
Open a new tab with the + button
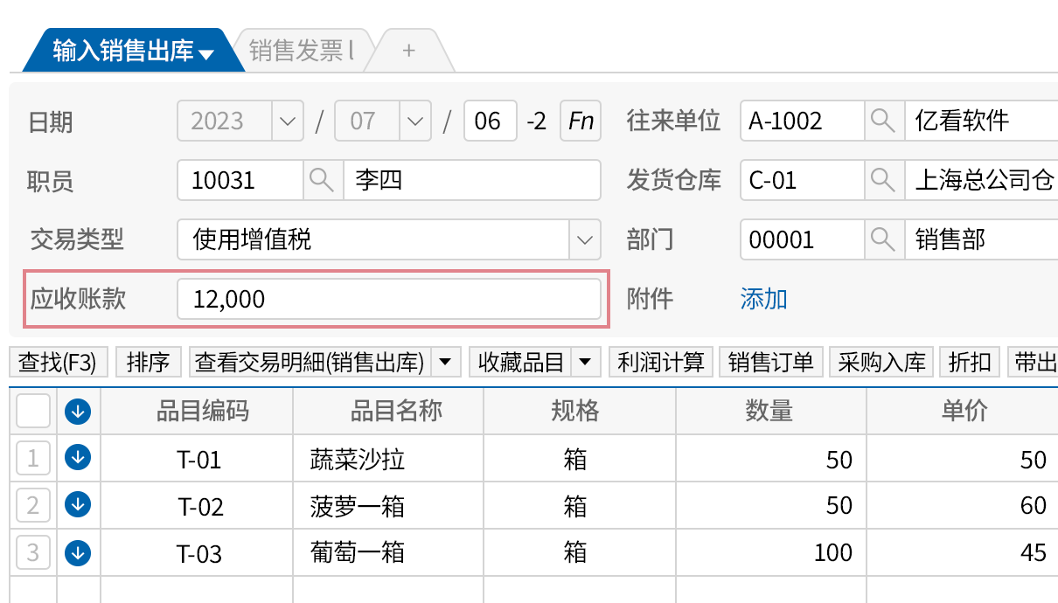(x=408, y=50)
